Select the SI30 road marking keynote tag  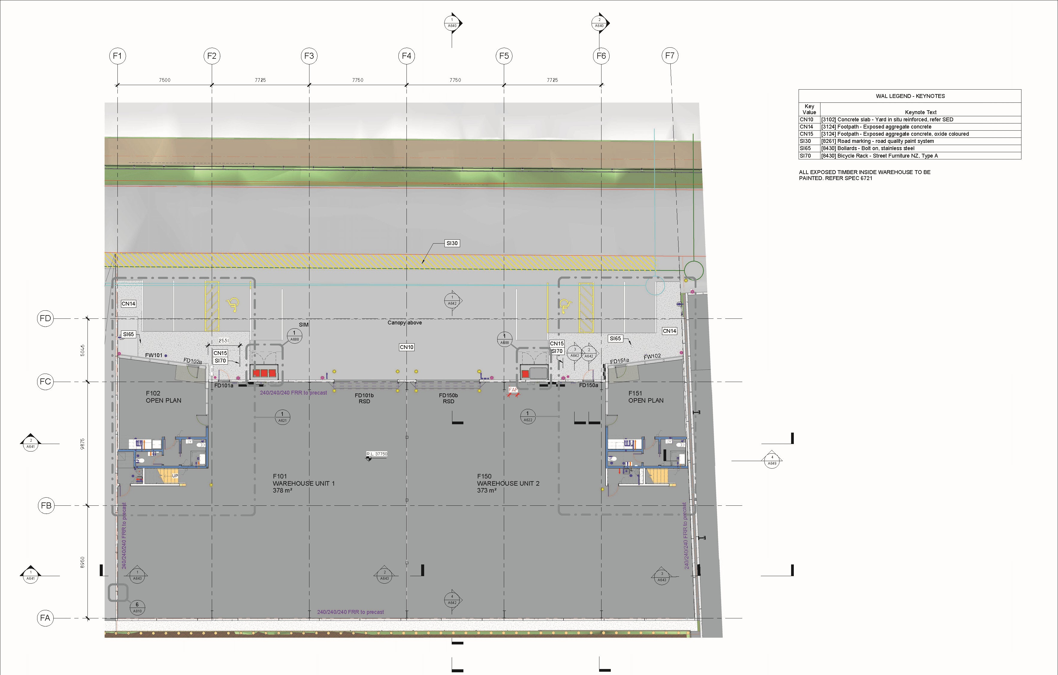point(452,243)
